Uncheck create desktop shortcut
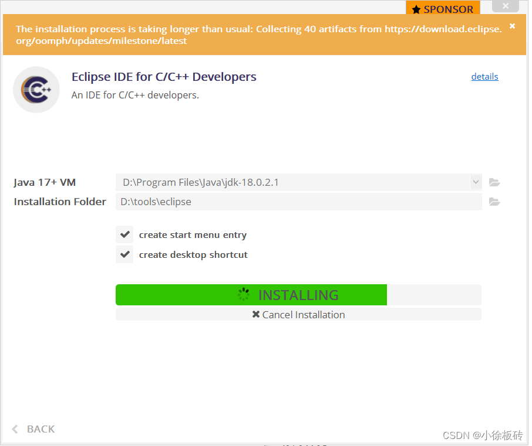Viewport: 532px width, 446px height. pos(124,254)
